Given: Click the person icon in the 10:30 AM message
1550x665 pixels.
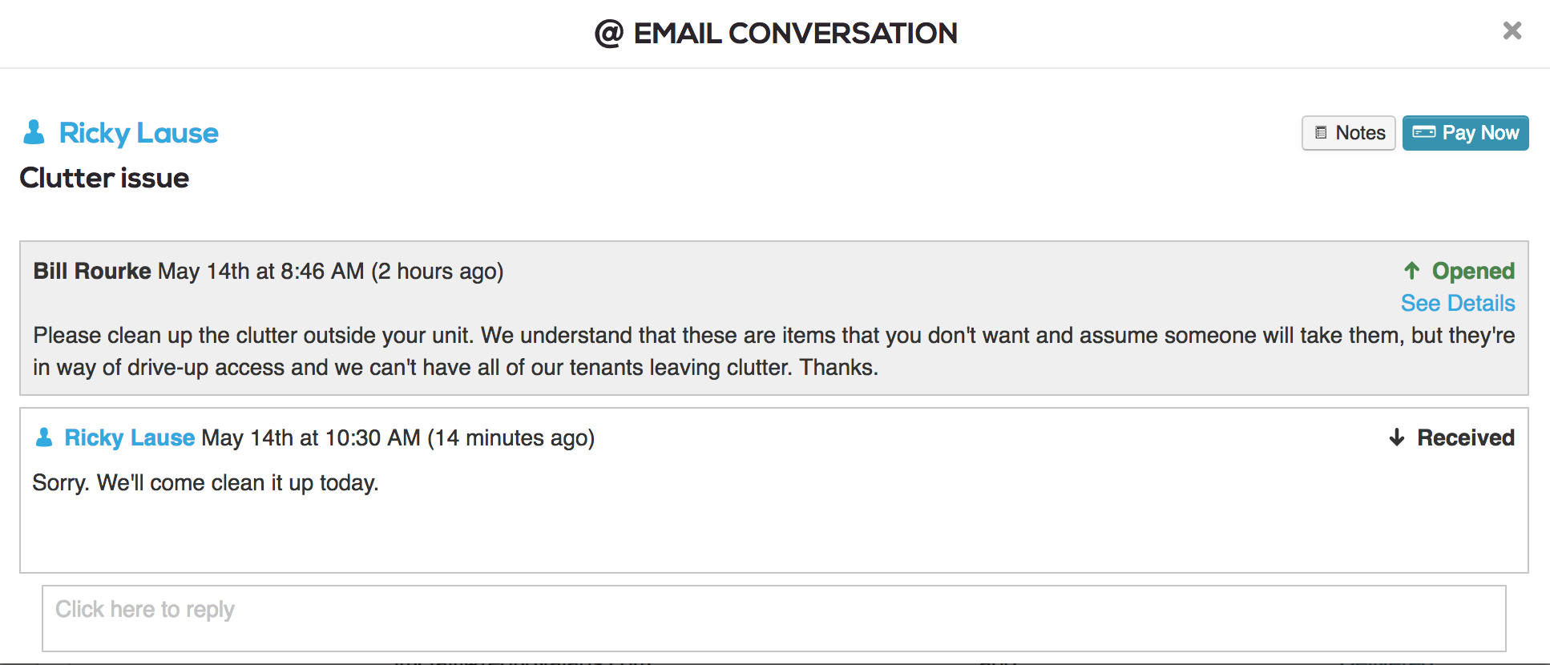Looking at the screenshot, I should [44, 437].
